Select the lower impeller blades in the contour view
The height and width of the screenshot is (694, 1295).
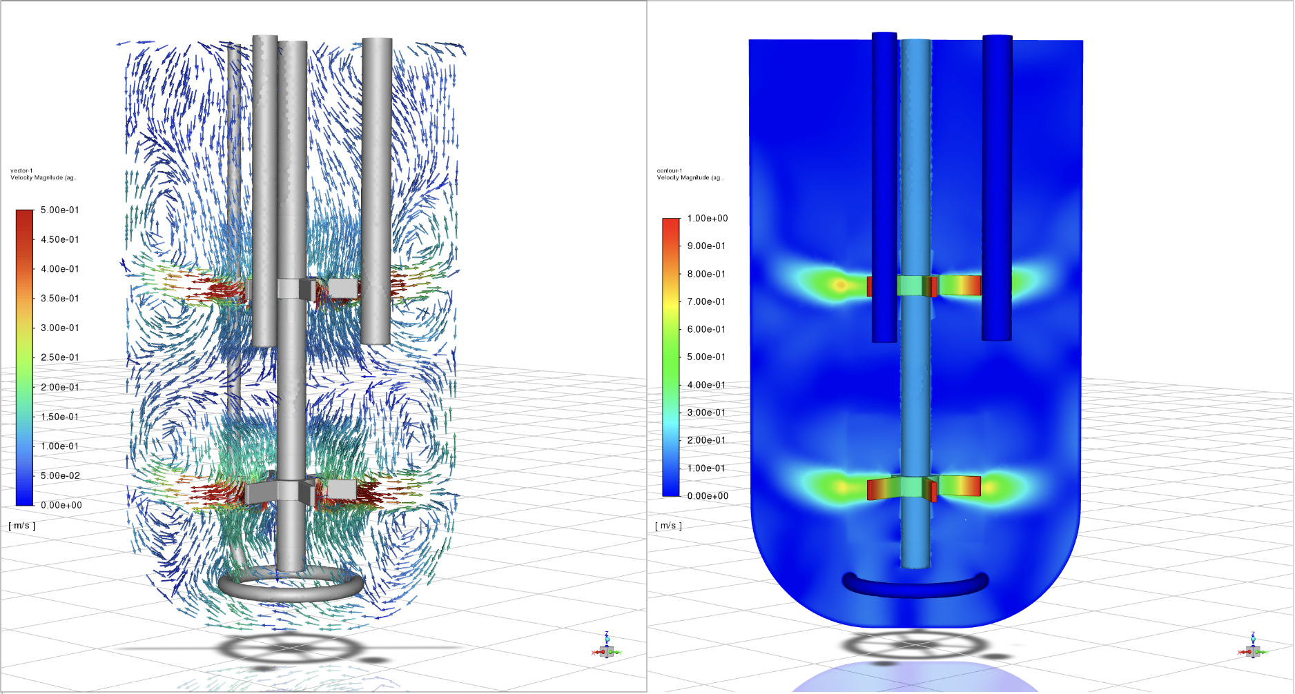924,488
